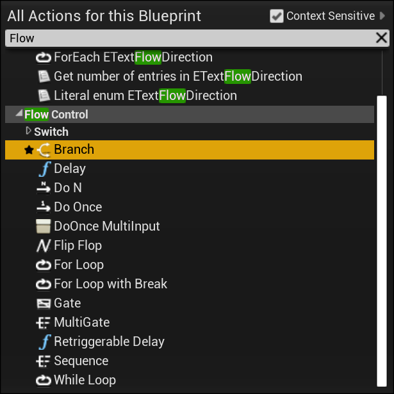Click the Do Once icon

[44, 207]
